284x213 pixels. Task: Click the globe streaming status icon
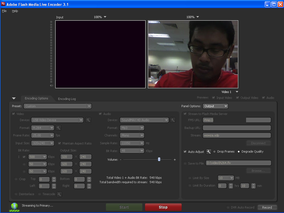click(x=15, y=207)
